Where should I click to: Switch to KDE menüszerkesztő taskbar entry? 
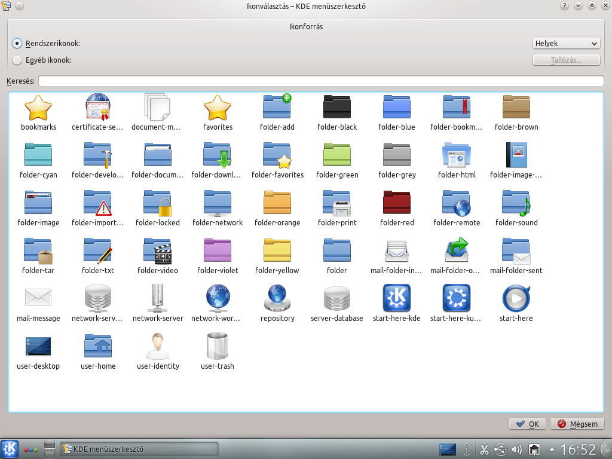(x=140, y=449)
